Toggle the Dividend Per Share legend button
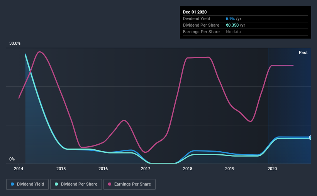This screenshot has height=196, width=317. tap(76, 184)
